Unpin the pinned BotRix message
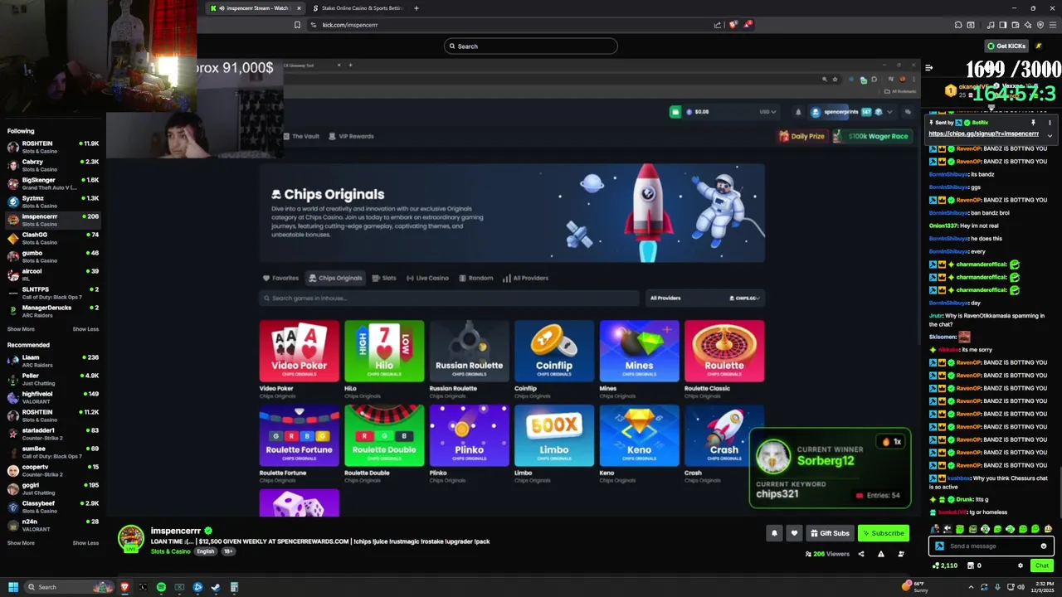Image resolution: width=1062 pixels, height=597 pixels. click(1033, 123)
